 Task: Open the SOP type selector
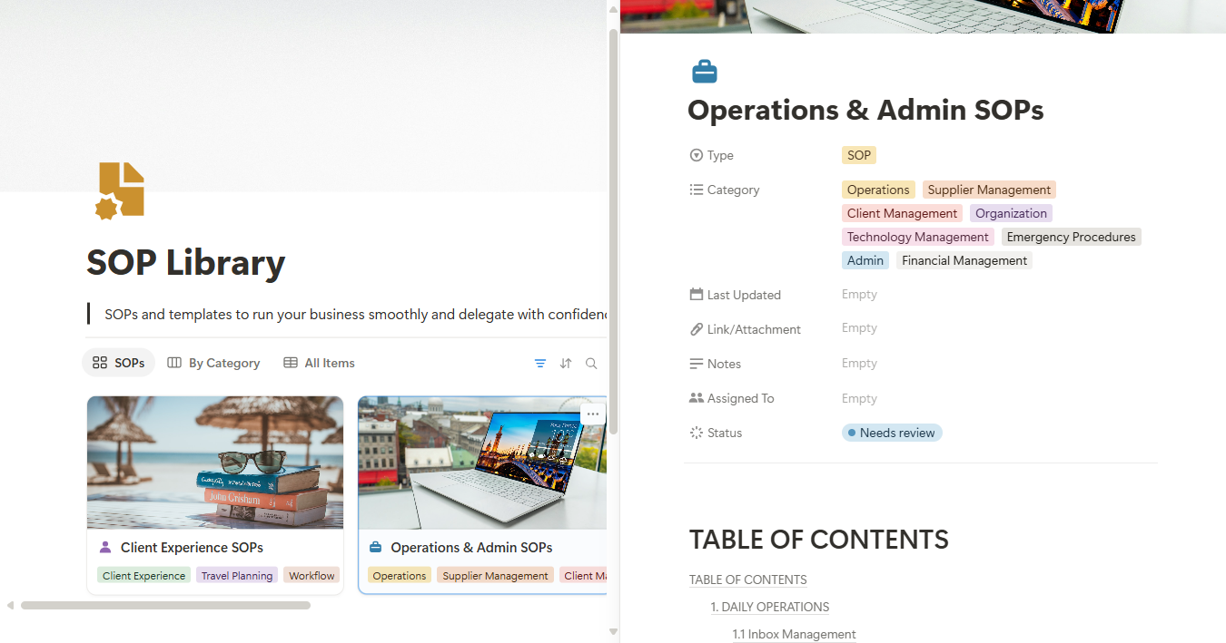tap(858, 156)
